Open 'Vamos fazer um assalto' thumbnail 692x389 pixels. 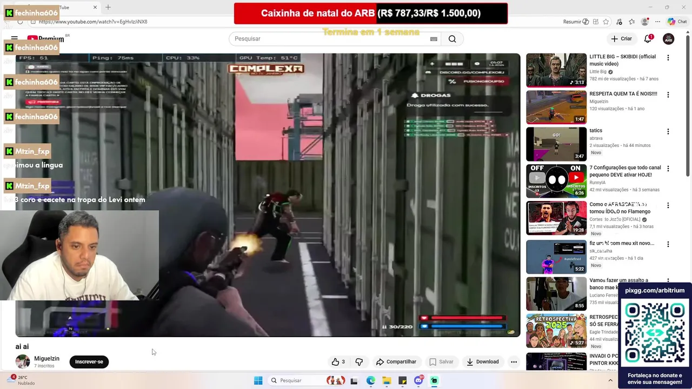556,293
